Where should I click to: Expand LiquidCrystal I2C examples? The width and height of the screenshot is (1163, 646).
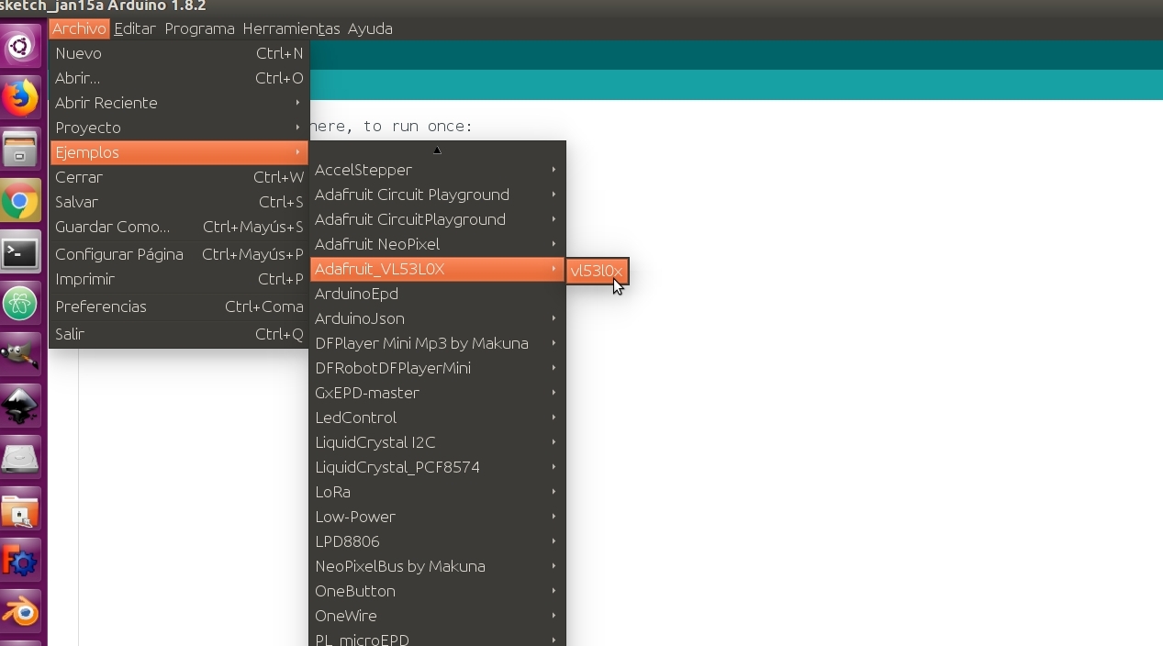[x=437, y=442]
